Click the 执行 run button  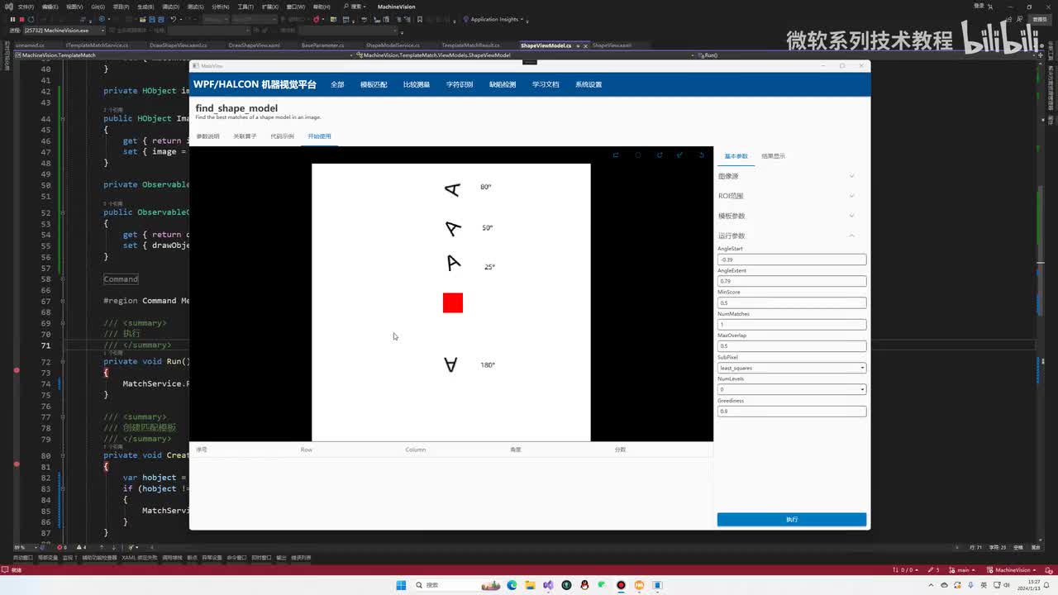[792, 519]
